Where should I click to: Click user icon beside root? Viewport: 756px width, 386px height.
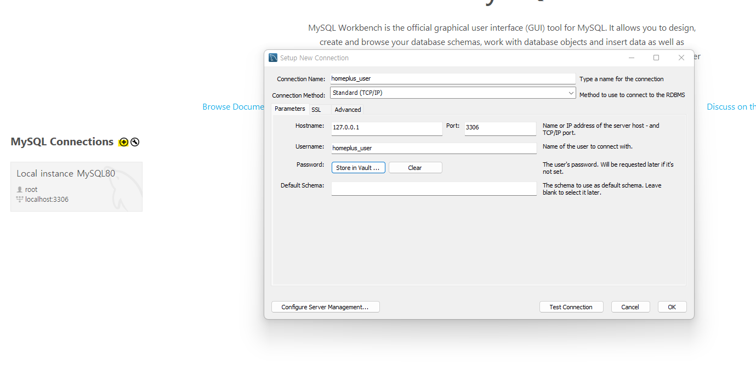(x=20, y=189)
